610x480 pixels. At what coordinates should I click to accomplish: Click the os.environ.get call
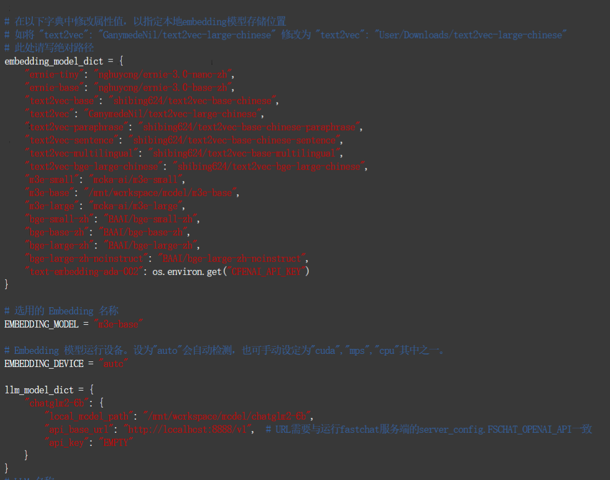[187, 272]
